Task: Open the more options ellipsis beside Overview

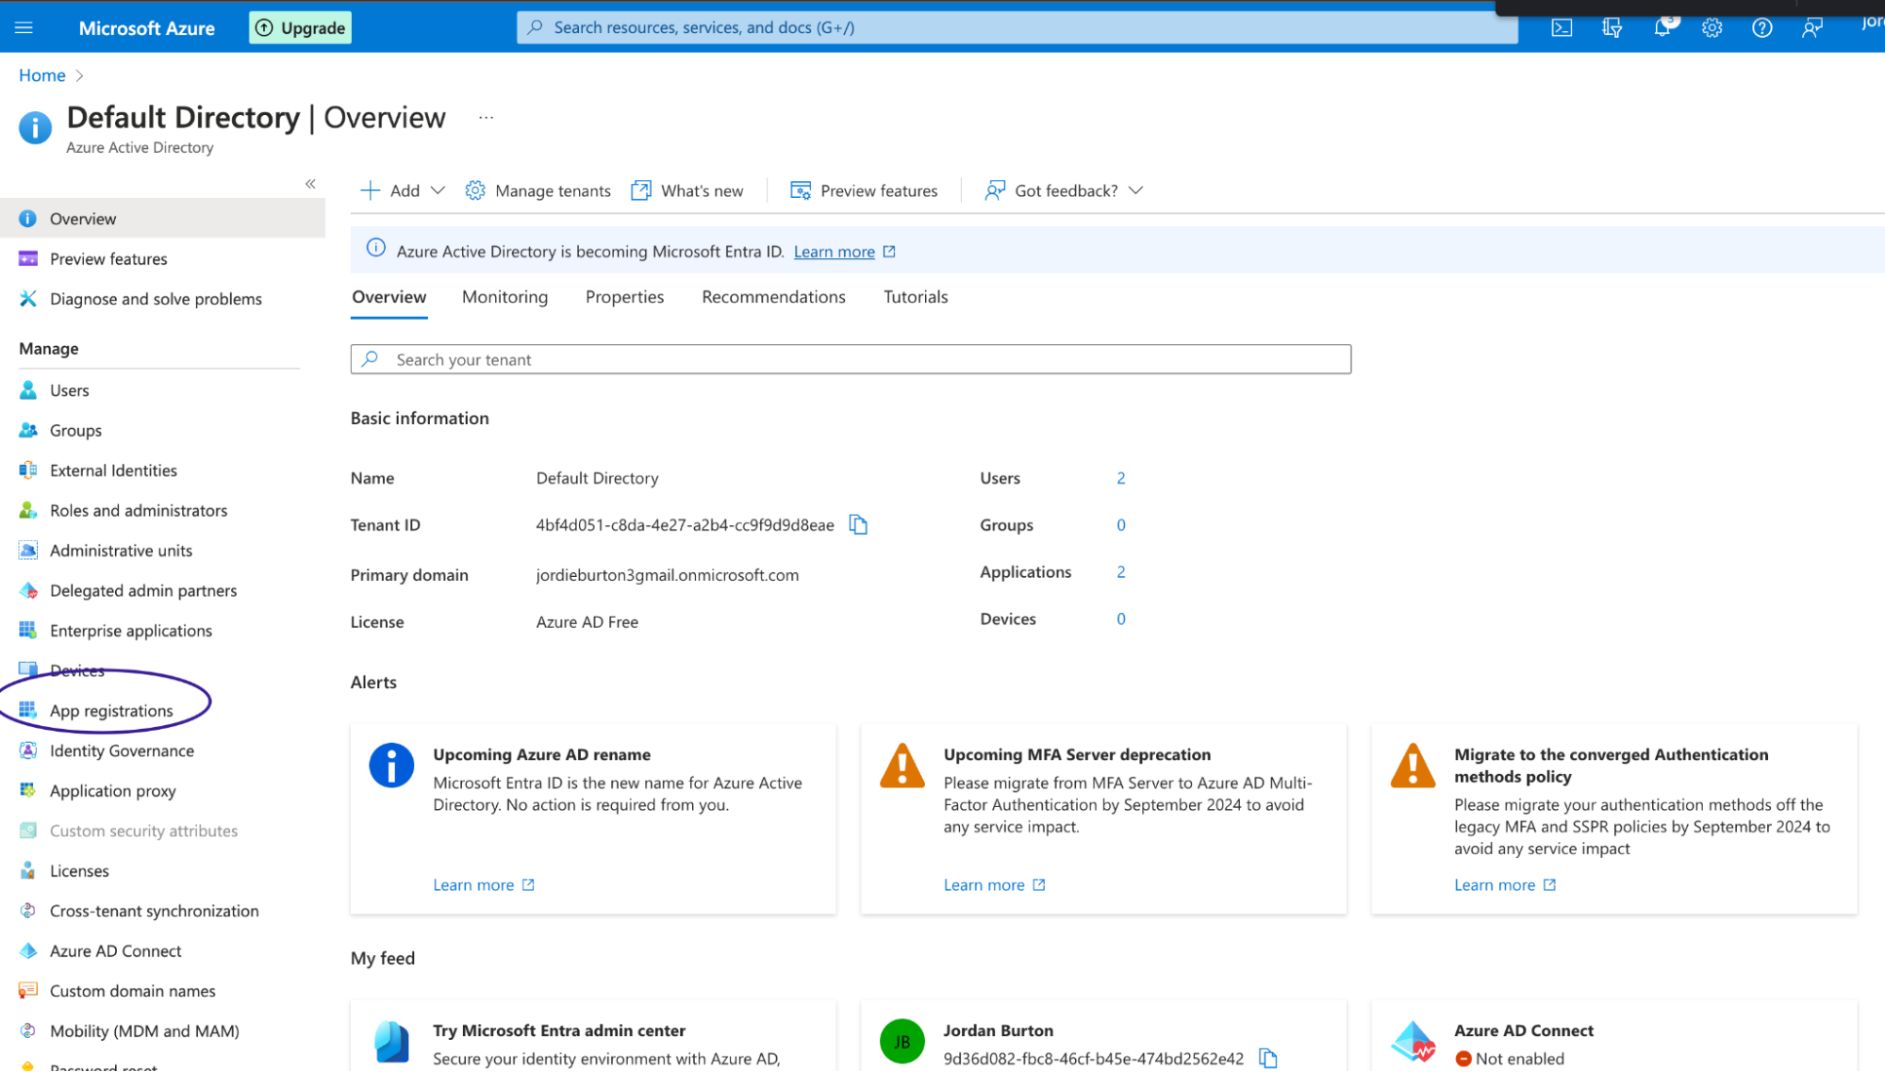Action: pyautogui.click(x=486, y=118)
